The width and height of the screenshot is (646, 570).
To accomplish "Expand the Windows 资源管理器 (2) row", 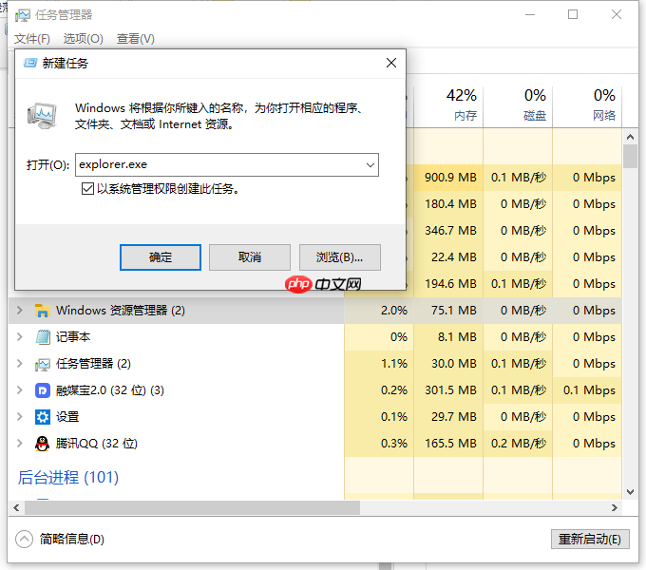I will coord(19,310).
